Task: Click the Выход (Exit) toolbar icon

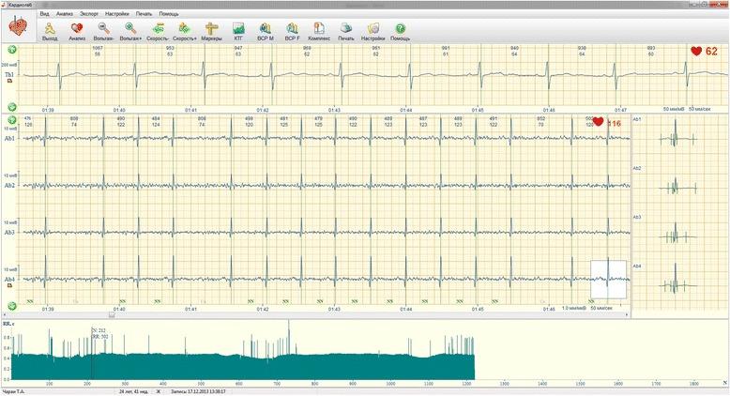Action: [x=50, y=30]
